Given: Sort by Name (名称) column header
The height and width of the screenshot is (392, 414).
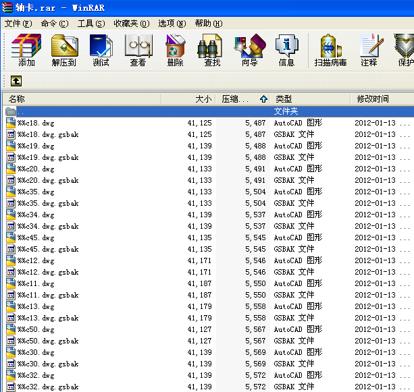Looking at the screenshot, I should (82, 99).
